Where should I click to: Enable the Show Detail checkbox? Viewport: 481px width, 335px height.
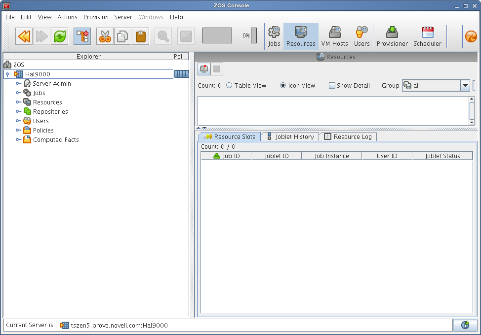(332, 85)
